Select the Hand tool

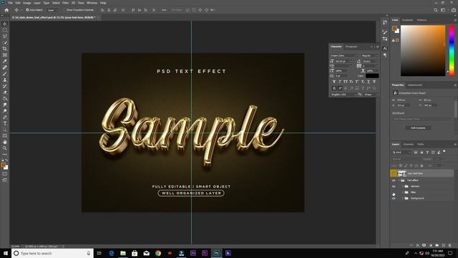click(5, 142)
